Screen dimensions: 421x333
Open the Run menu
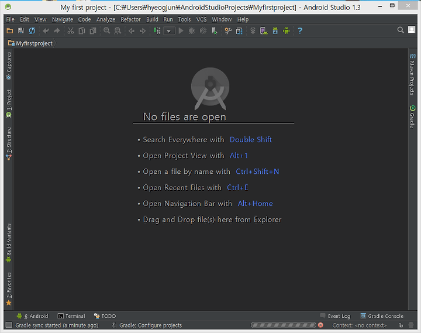[168, 19]
